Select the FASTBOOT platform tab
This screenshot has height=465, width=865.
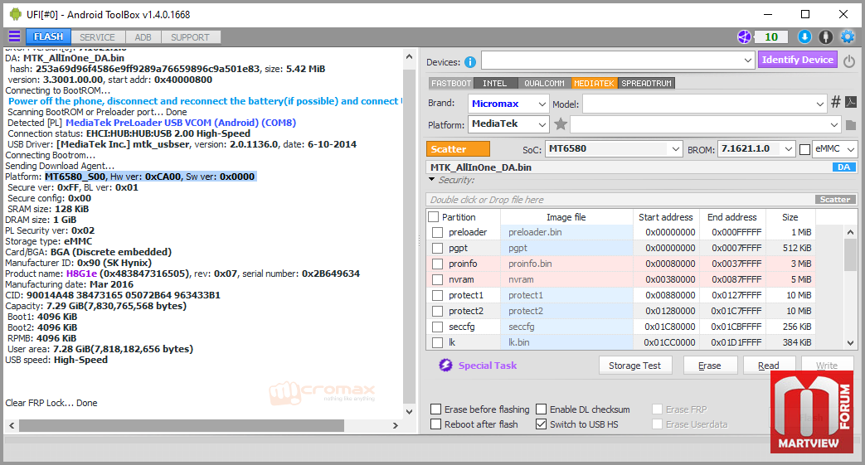(x=451, y=83)
